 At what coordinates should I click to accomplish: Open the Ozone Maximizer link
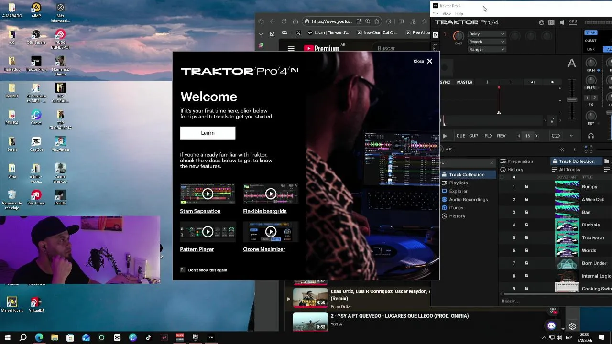(x=264, y=249)
